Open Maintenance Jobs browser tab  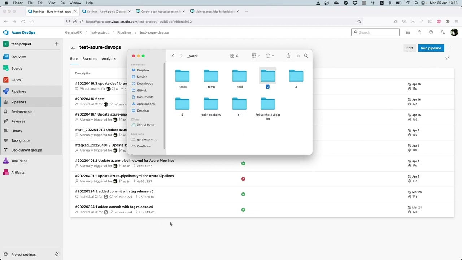pyautogui.click(x=214, y=12)
